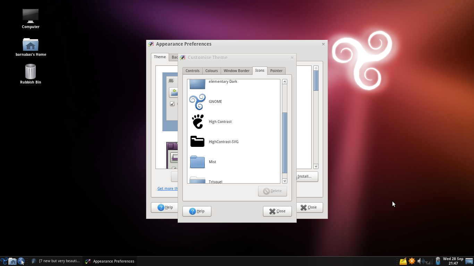Viewport: 474px width, 266px height.
Task: Open the sticky notes tray icon
Action: click(403, 261)
